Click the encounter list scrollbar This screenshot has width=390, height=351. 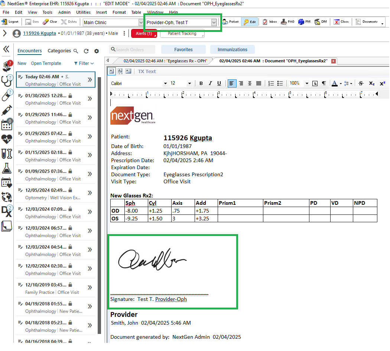(x=100, y=206)
